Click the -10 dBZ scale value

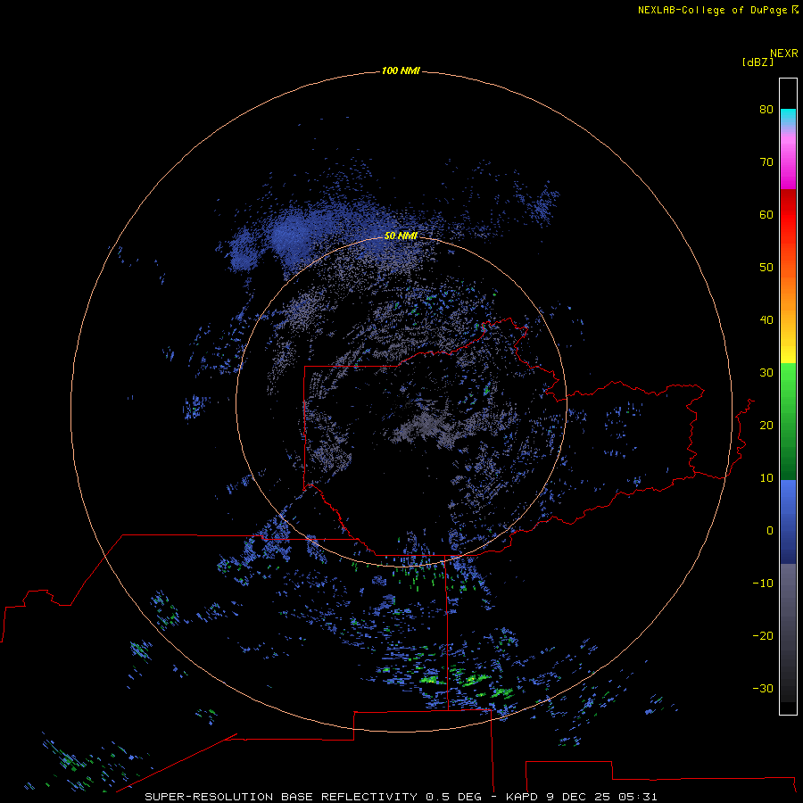pos(763,583)
